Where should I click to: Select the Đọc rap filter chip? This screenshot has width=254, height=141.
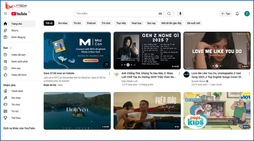click(x=151, y=23)
